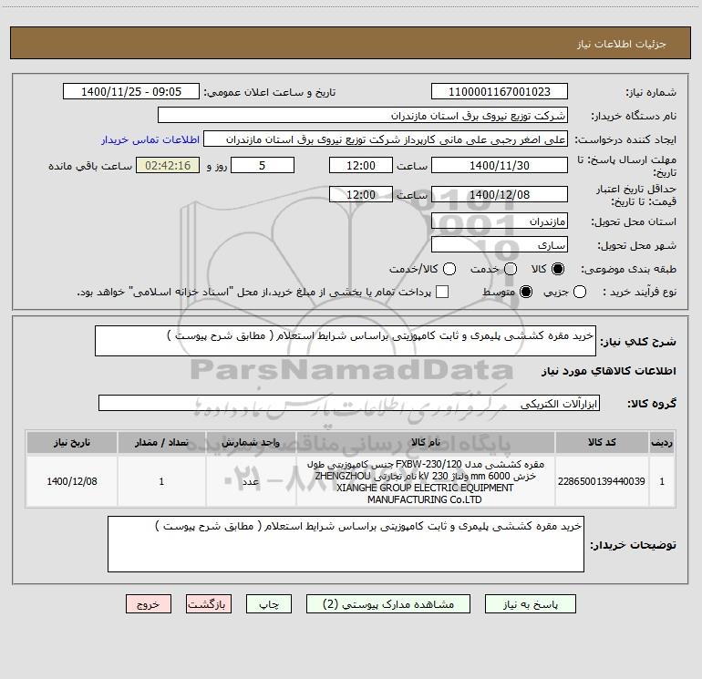Click the announcement date field 1400/11/25 - 09:05
Viewport: 702px width, 679px height.
(x=131, y=92)
